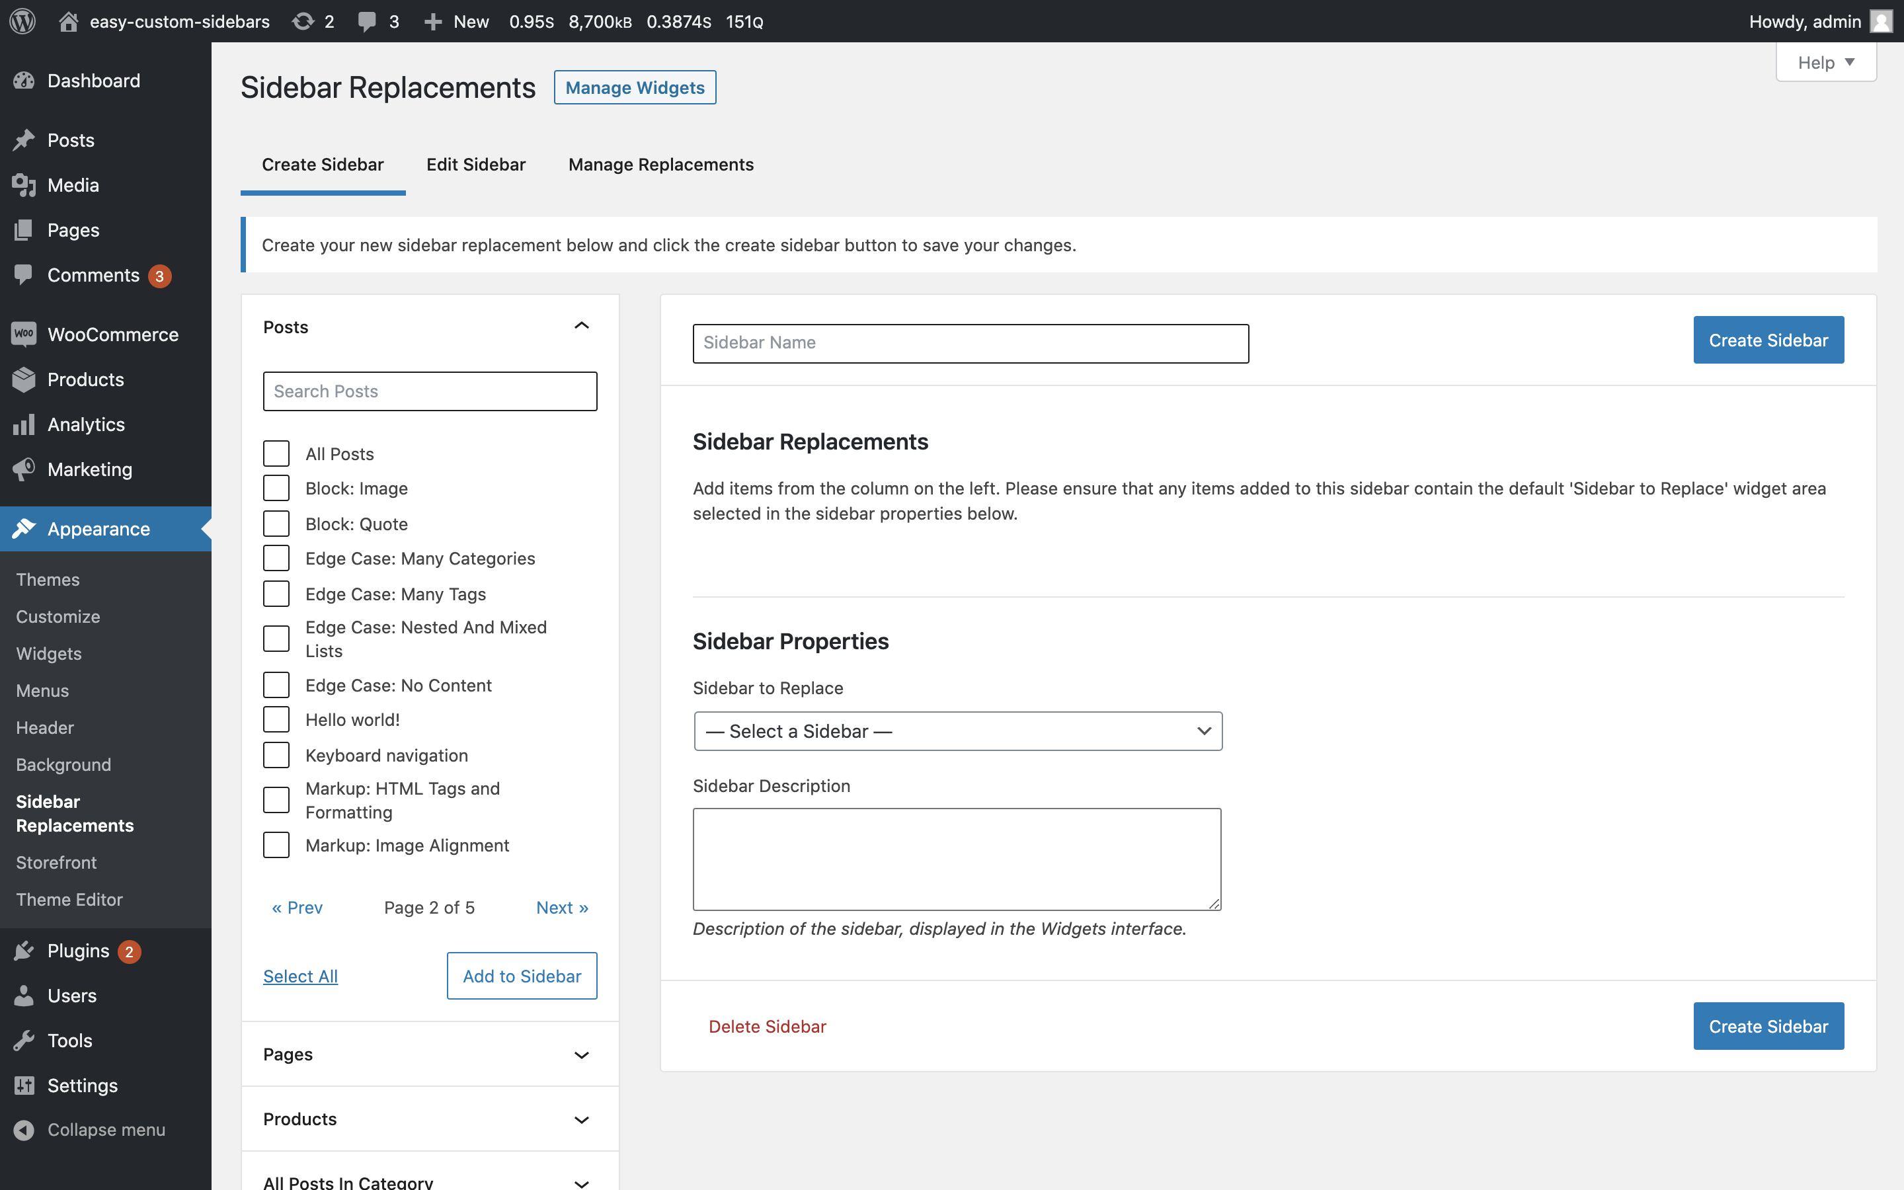This screenshot has width=1904, height=1190.
Task: Click the WooCommerce menu icon
Action: click(x=24, y=334)
